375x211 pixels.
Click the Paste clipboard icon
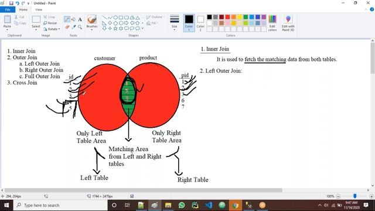coord(7,19)
